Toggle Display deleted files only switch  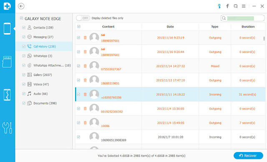83,18
